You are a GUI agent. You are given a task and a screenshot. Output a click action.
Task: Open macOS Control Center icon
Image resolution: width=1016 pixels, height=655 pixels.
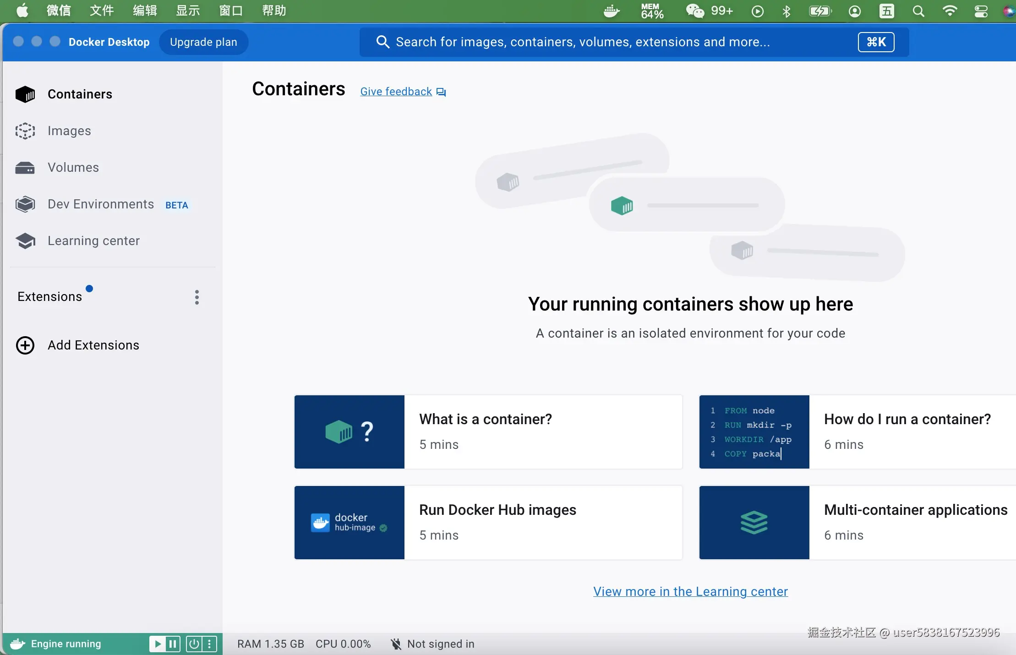[x=981, y=11]
